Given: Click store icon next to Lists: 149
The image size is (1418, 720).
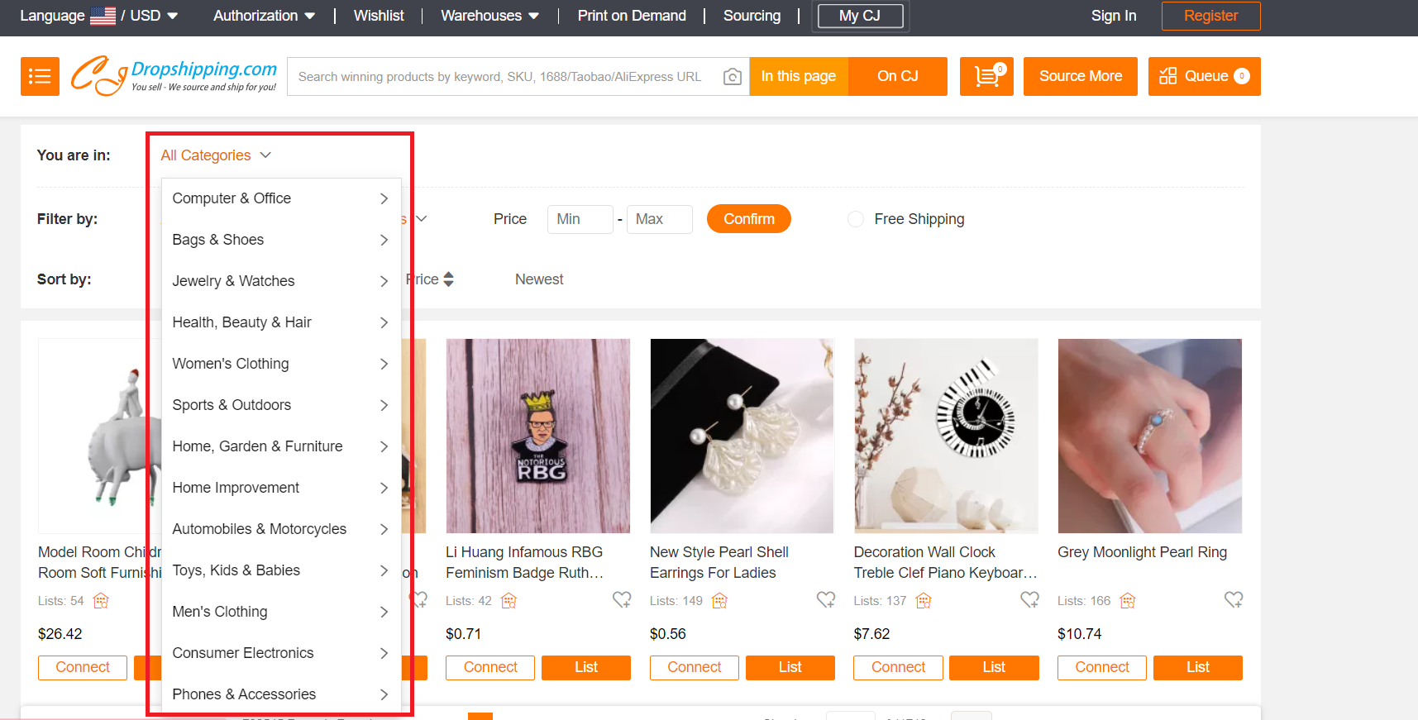Looking at the screenshot, I should [719, 601].
